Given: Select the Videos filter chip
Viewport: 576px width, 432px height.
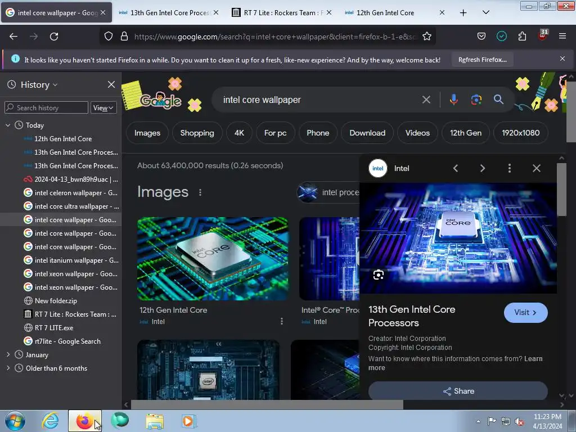Looking at the screenshot, I should click(417, 133).
